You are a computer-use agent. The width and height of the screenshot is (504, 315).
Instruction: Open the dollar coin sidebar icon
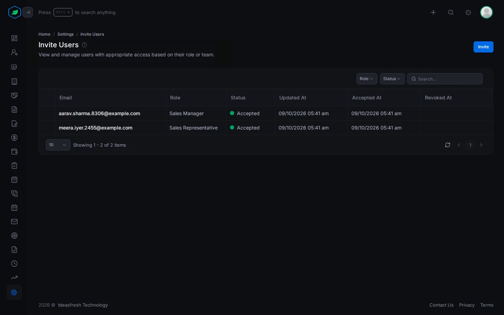pos(14,138)
